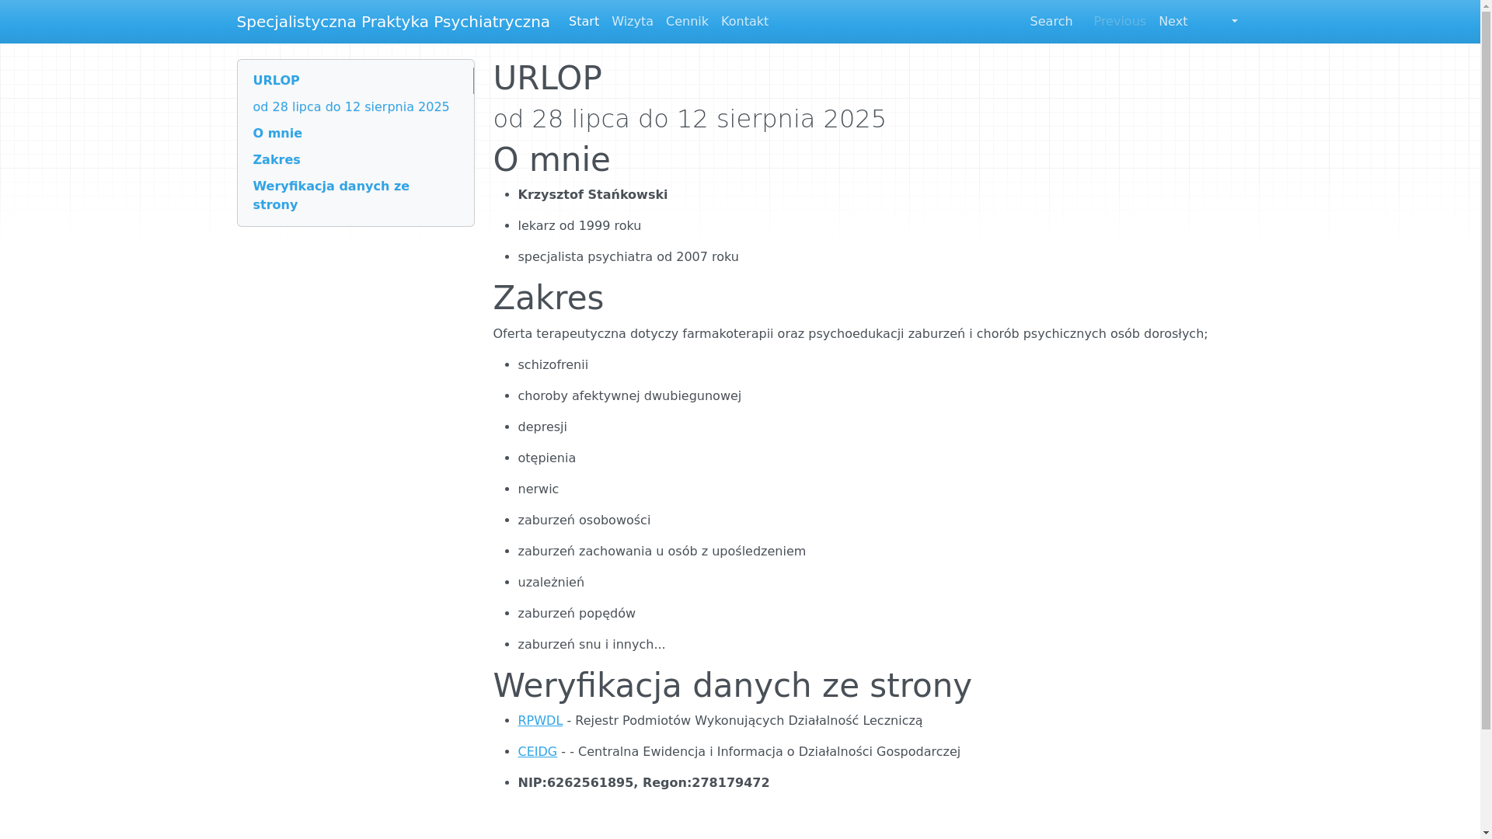Viewport: 1492px width, 839px height.
Task: Click the Weryfikacja danych ze strony heading
Action: (x=732, y=685)
